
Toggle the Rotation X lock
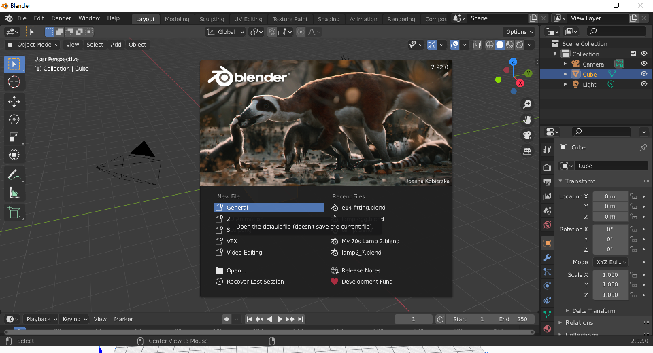click(633, 229)
